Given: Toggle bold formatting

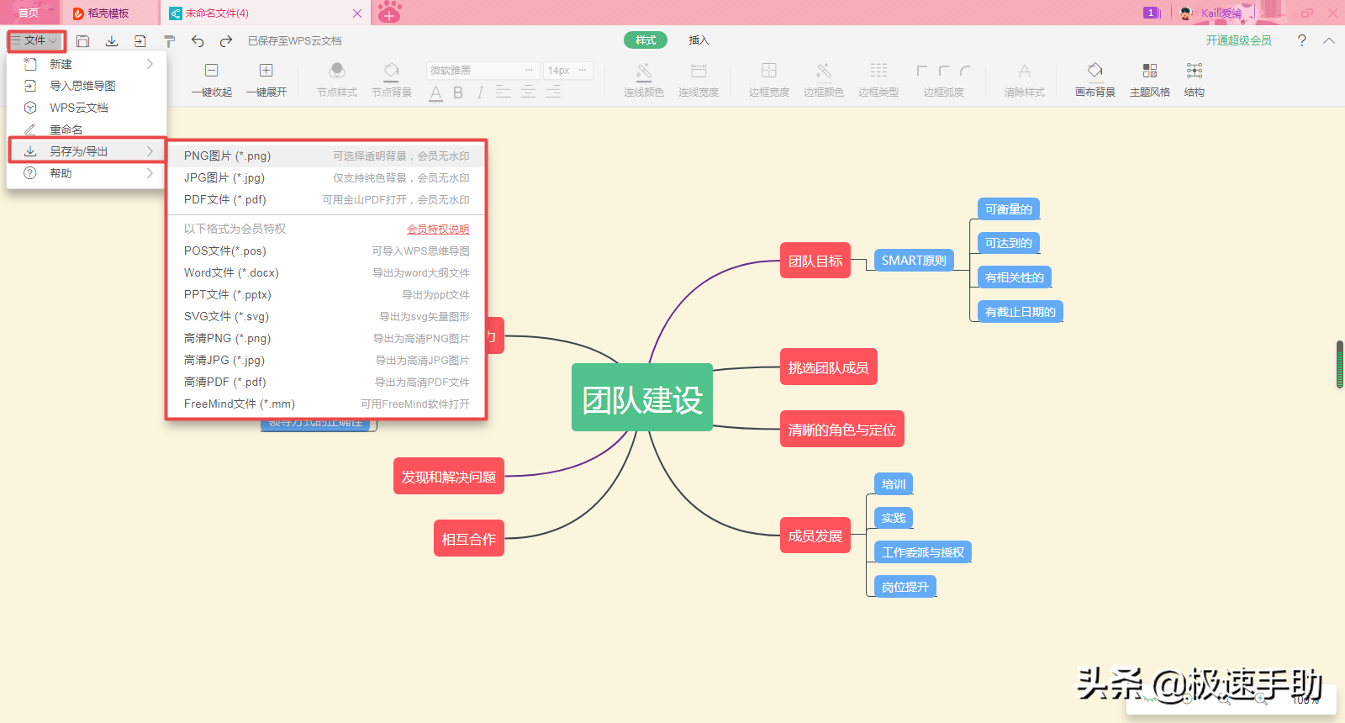Looking at the screenshot, I should pyautogui.click(x=458, y=92).
